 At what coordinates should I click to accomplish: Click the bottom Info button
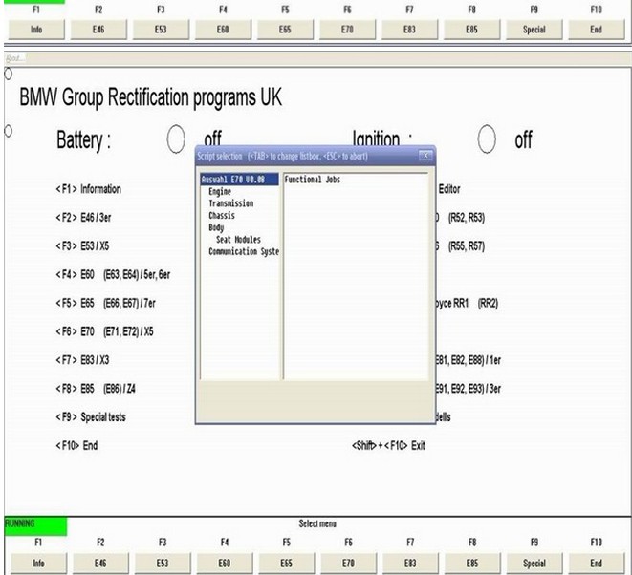point(38,563)
